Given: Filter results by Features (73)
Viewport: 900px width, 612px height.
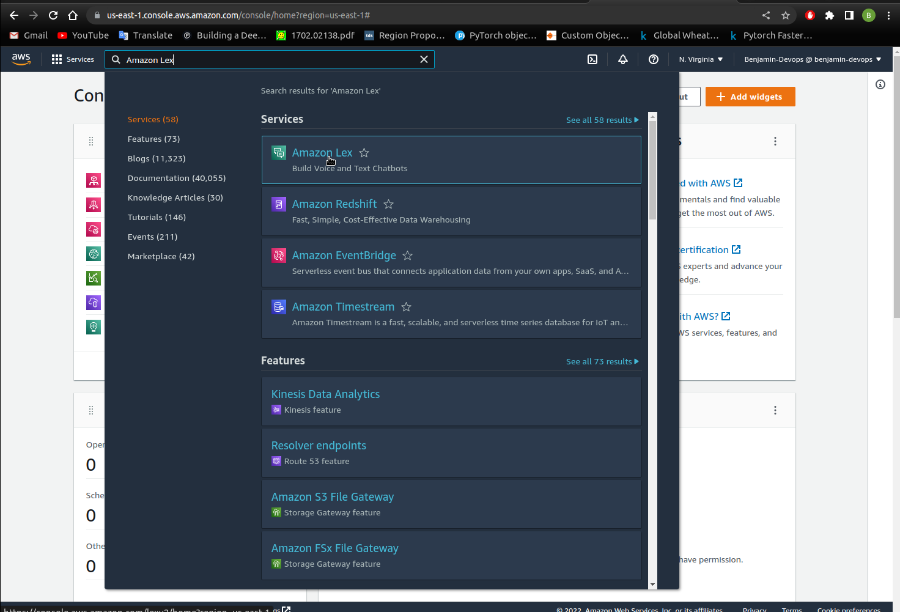Looking at the screenshot, I should 153,139.
